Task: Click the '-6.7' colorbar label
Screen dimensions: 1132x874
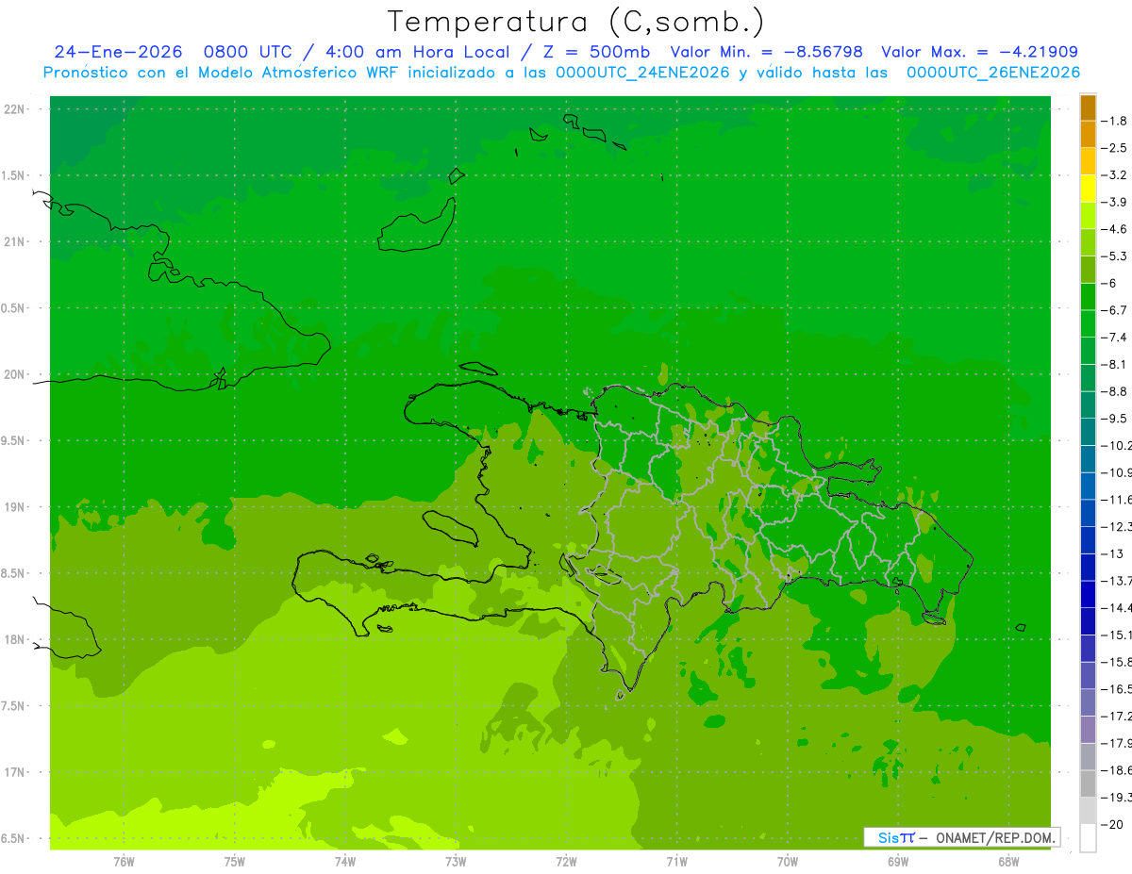Action: [1114, 310]
